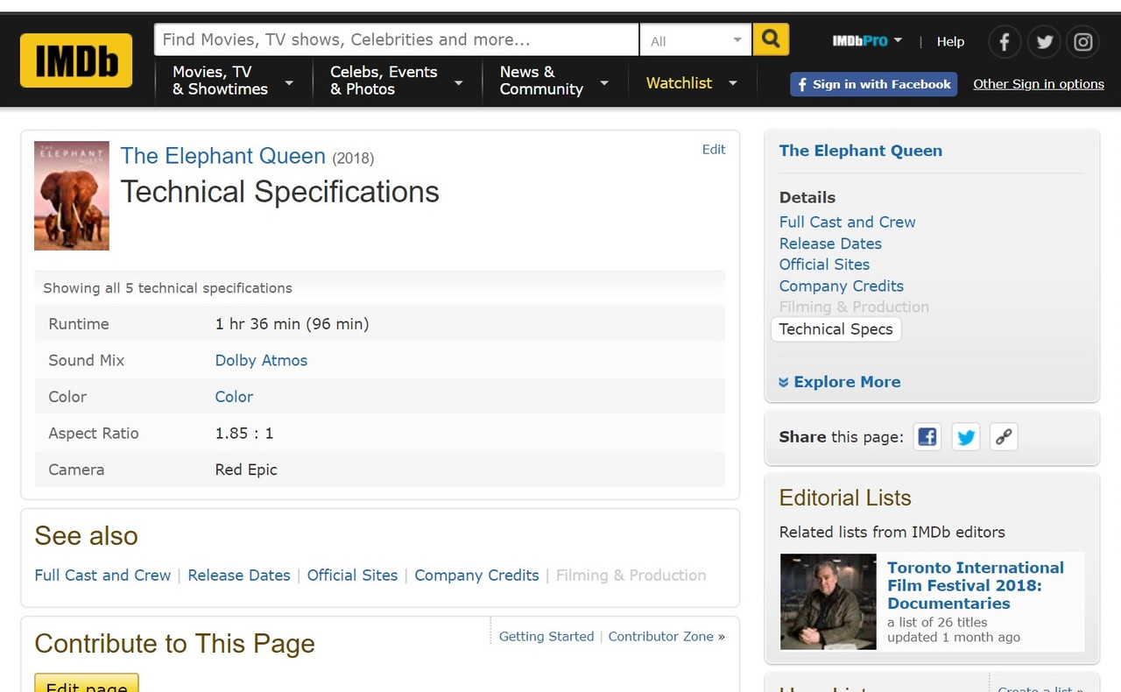Click the Edit link on Technical Specifications

(714, 149)
